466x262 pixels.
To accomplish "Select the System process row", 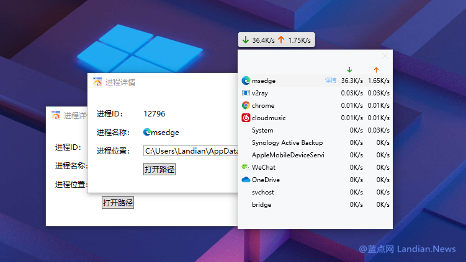I will point(315,130).
